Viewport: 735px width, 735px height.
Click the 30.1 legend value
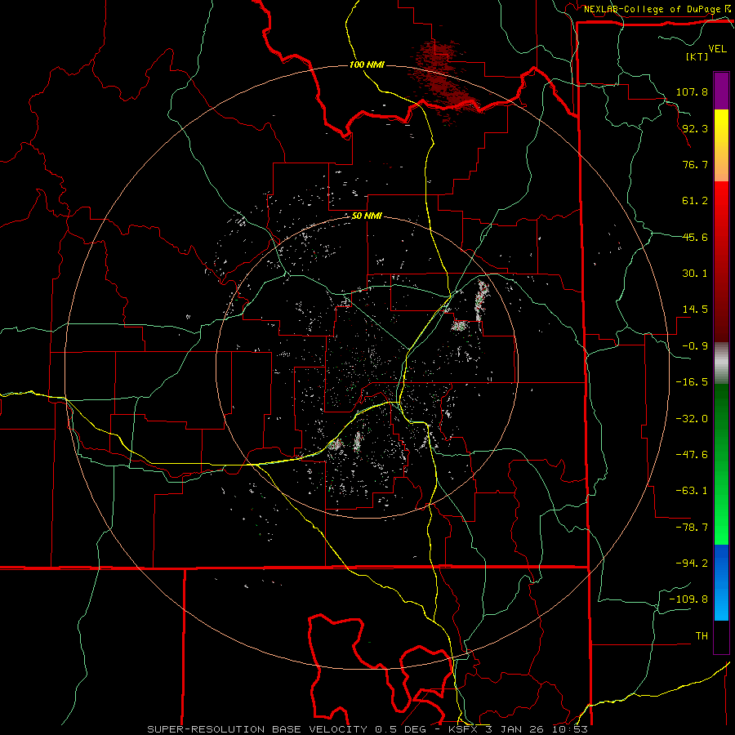[x=695, y=274]
